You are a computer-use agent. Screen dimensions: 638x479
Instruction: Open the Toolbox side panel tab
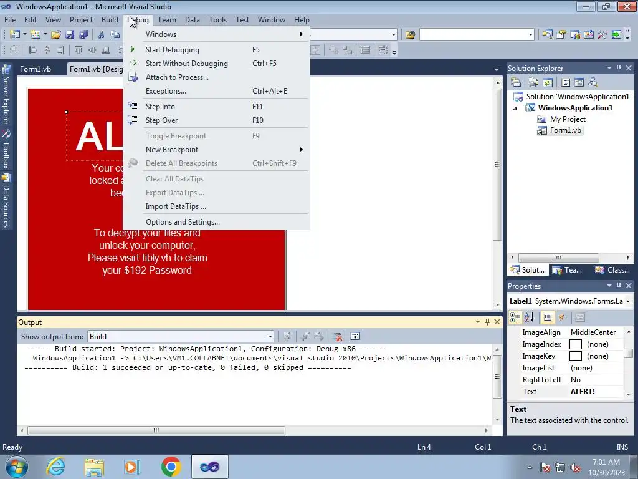pyautogui.click(x=6, y=150)
